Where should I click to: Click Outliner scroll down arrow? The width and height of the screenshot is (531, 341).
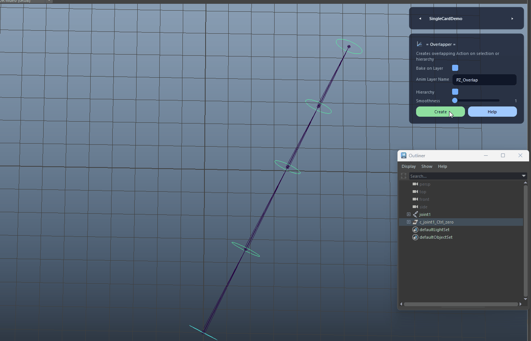525,299
